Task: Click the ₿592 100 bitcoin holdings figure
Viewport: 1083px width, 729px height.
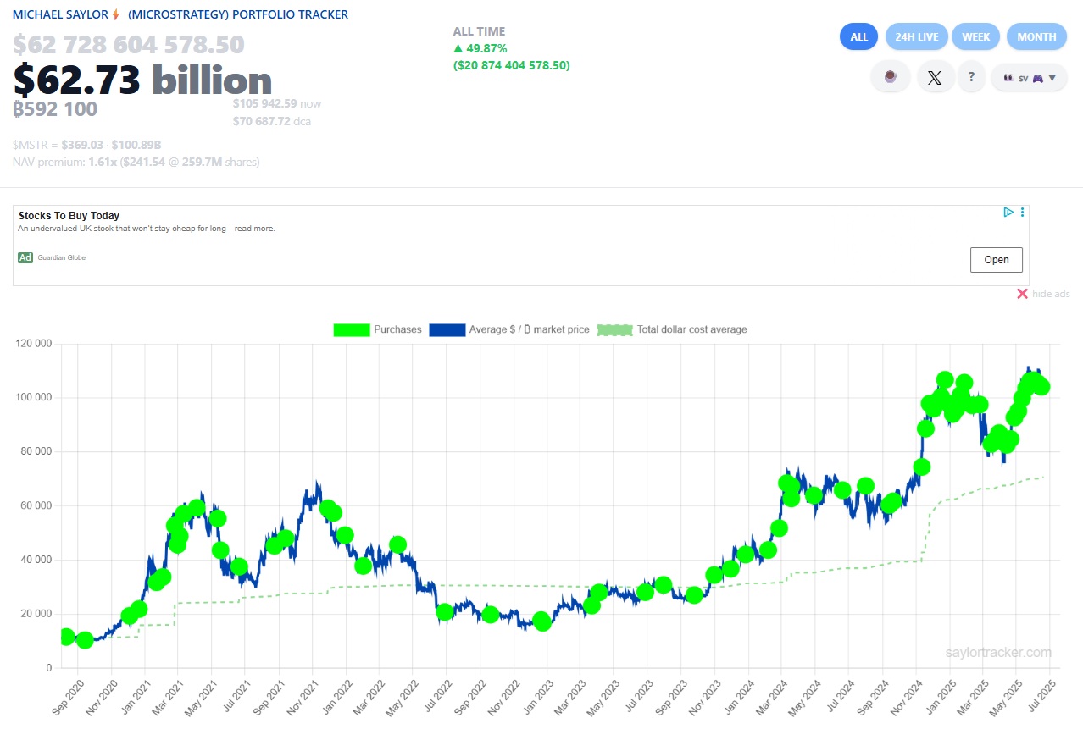Action: 55,109
